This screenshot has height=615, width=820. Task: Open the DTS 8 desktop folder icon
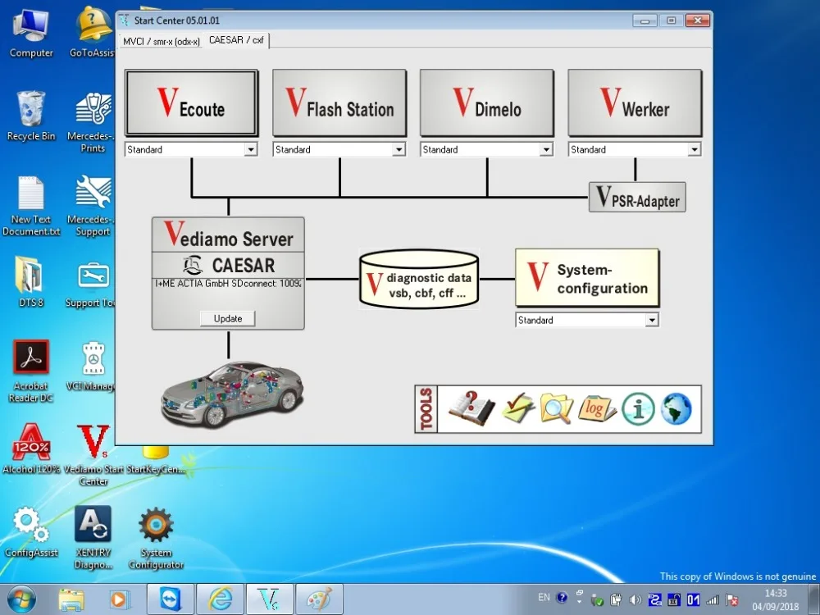(x=31, y=281)
